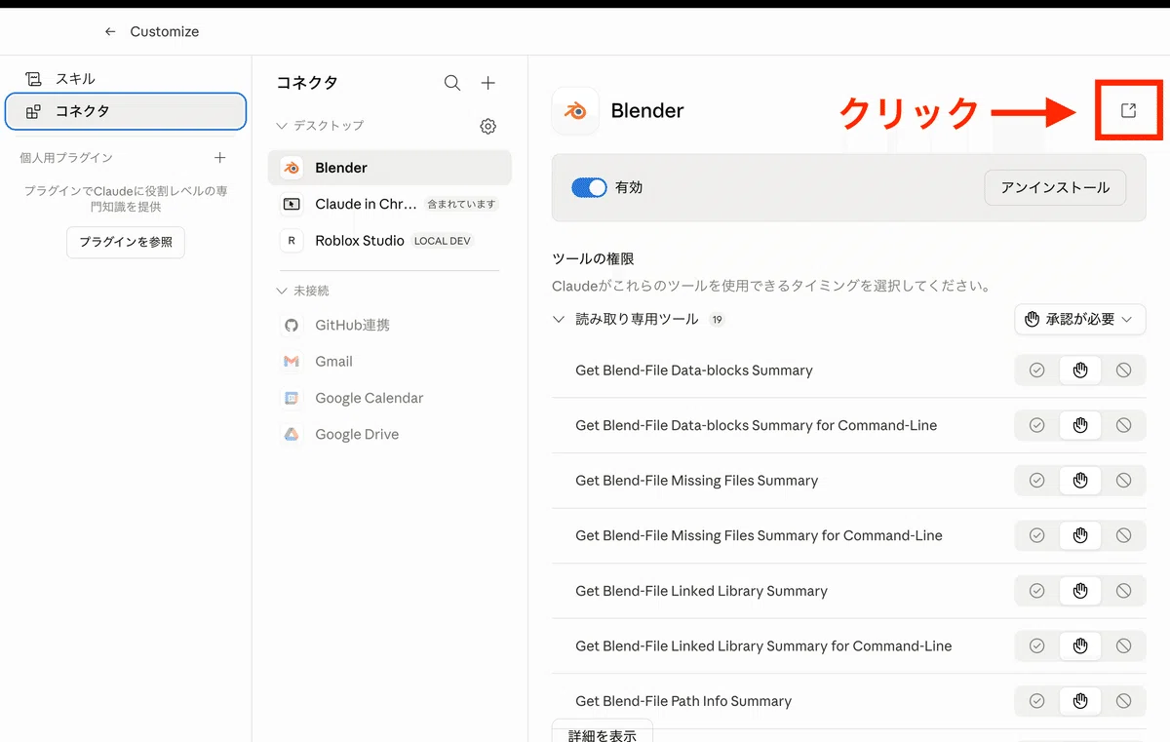The image size is (1170, 742).
Task: Always allow Data-blocks Summary for Command-Line
Action: 1036,425
